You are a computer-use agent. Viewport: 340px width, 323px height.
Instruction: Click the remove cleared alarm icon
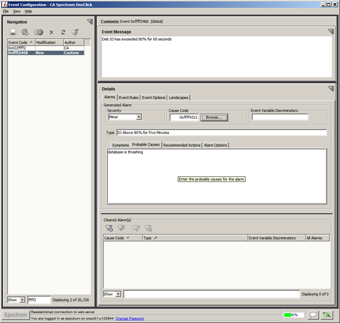148,228
